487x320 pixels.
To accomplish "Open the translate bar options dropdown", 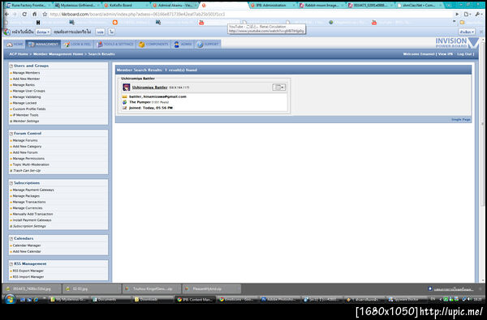I will coord(467,32).
